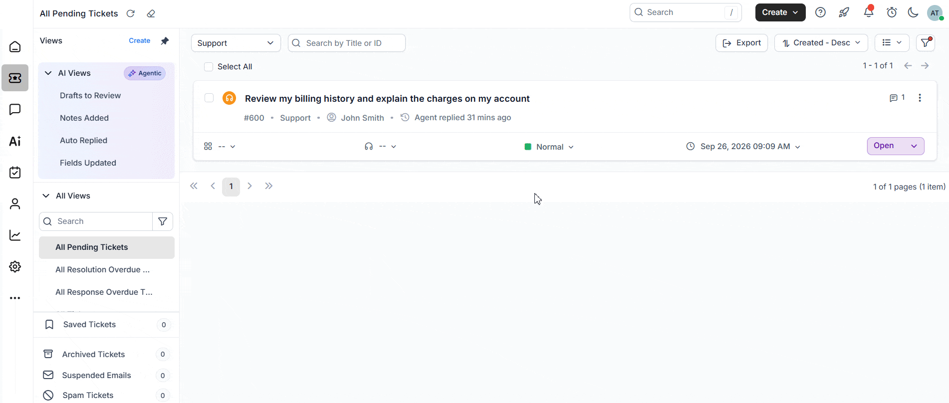Open the Created - Desc sort dropdown
The width and height of the screenshot is (949, 403).
pos(821,43)
